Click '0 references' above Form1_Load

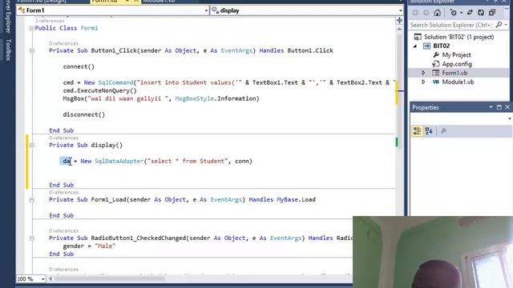coord(64,193)
